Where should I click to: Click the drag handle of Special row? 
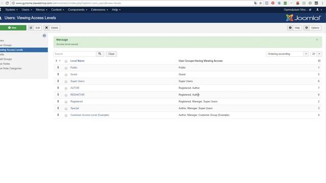pyautogui.click(x=58, y=108)
